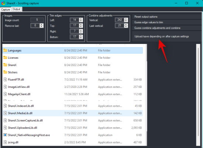Click the ShareX.IndexerLib.dll file icon

tap(5, 106)
